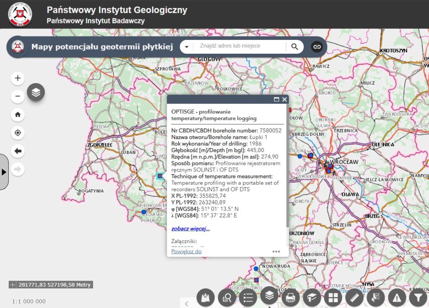
Task: Click blue point west of Wrocław
Action: coord(300,156)
